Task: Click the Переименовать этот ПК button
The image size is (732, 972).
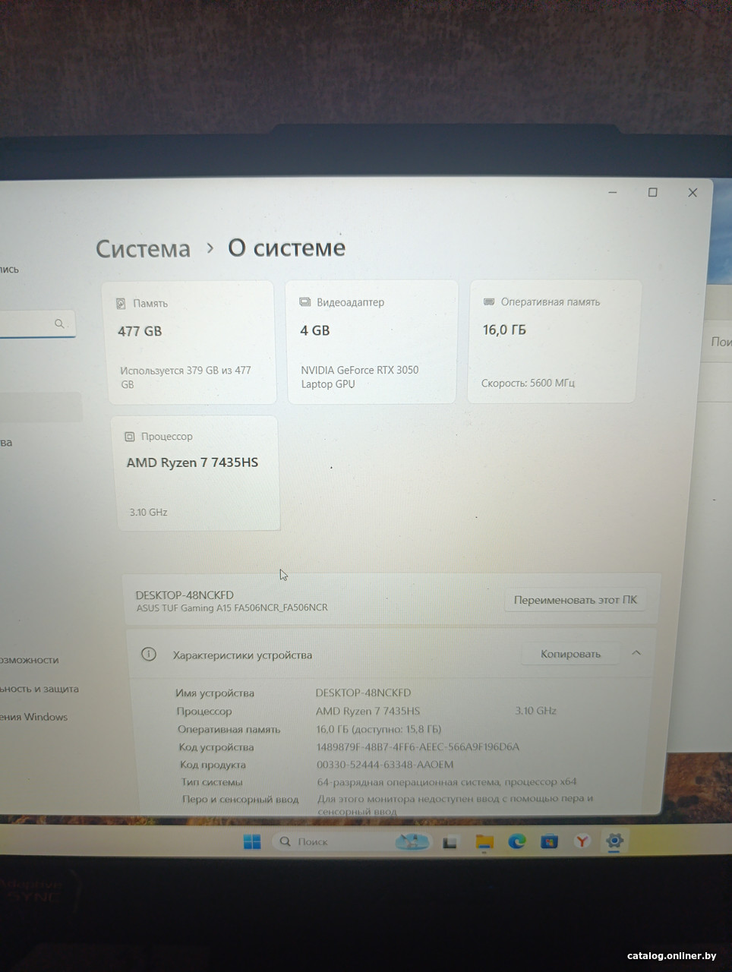Action: (575, 600)
